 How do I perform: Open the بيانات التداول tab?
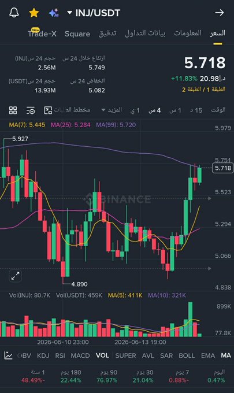pyautogui.click(x=145, y=33)
